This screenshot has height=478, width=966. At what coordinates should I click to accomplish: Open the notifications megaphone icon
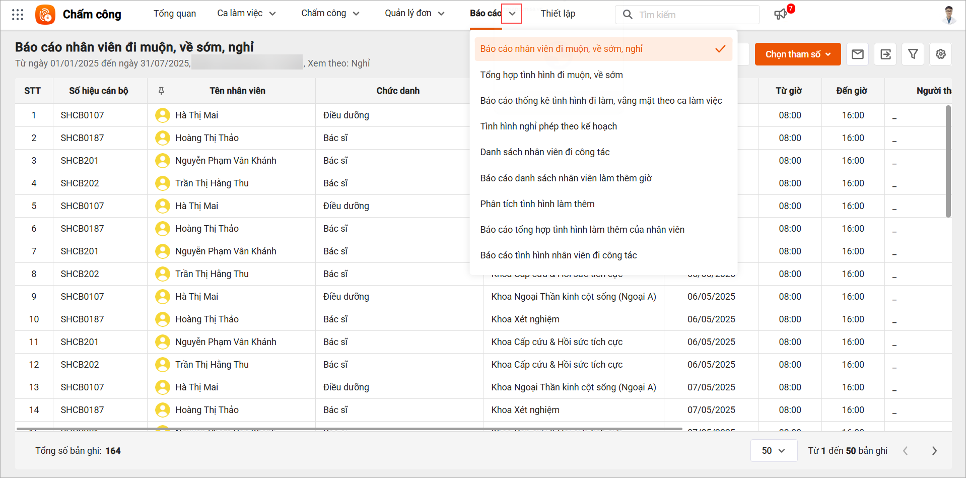coord(780,14)
